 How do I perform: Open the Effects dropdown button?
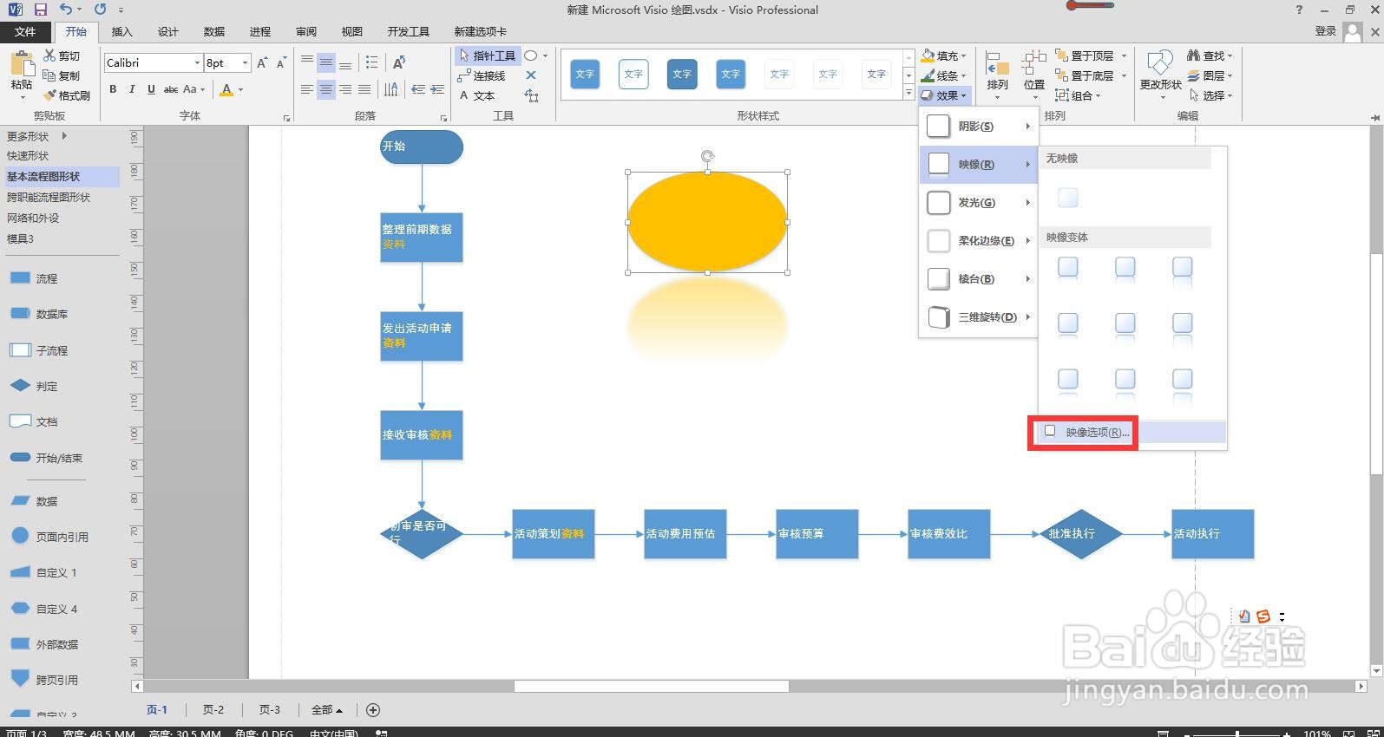coord(944,95)
